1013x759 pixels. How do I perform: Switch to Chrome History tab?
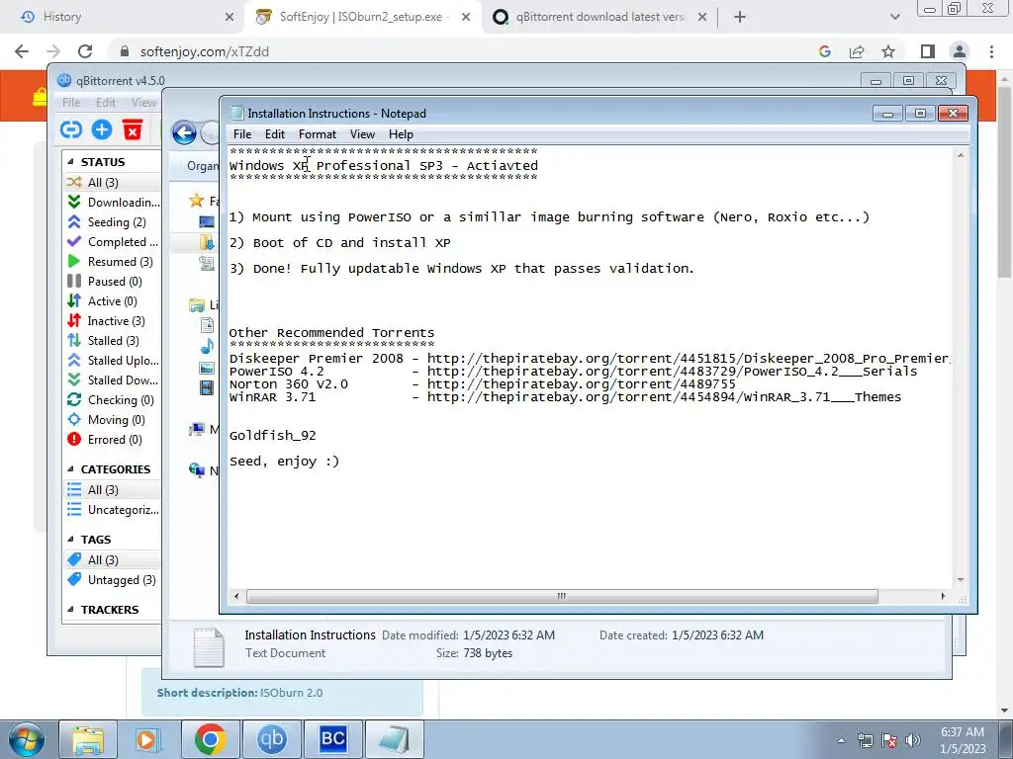123,17
